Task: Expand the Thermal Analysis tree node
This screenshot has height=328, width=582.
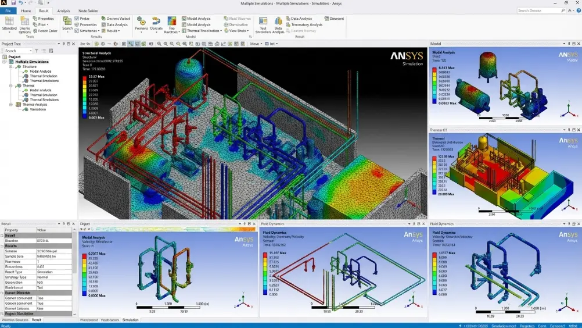Action: coord(11,104)
